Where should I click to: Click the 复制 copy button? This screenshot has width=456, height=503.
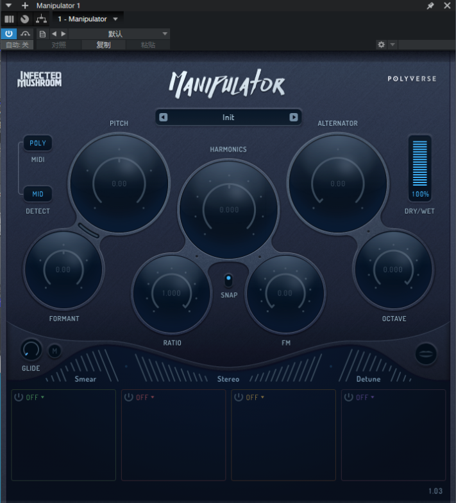pos(103,45)
